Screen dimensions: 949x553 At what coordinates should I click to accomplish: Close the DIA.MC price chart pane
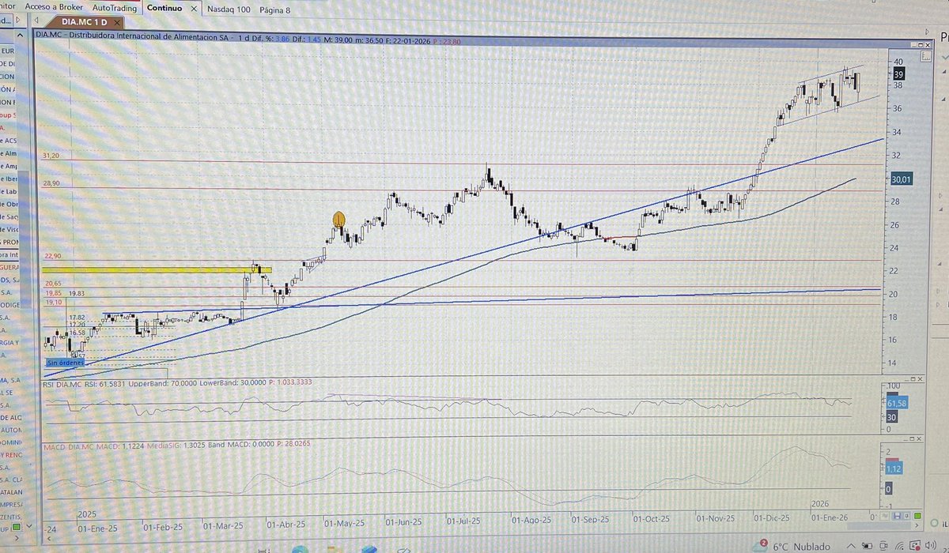pyautogui.click(x=928, y=45)
